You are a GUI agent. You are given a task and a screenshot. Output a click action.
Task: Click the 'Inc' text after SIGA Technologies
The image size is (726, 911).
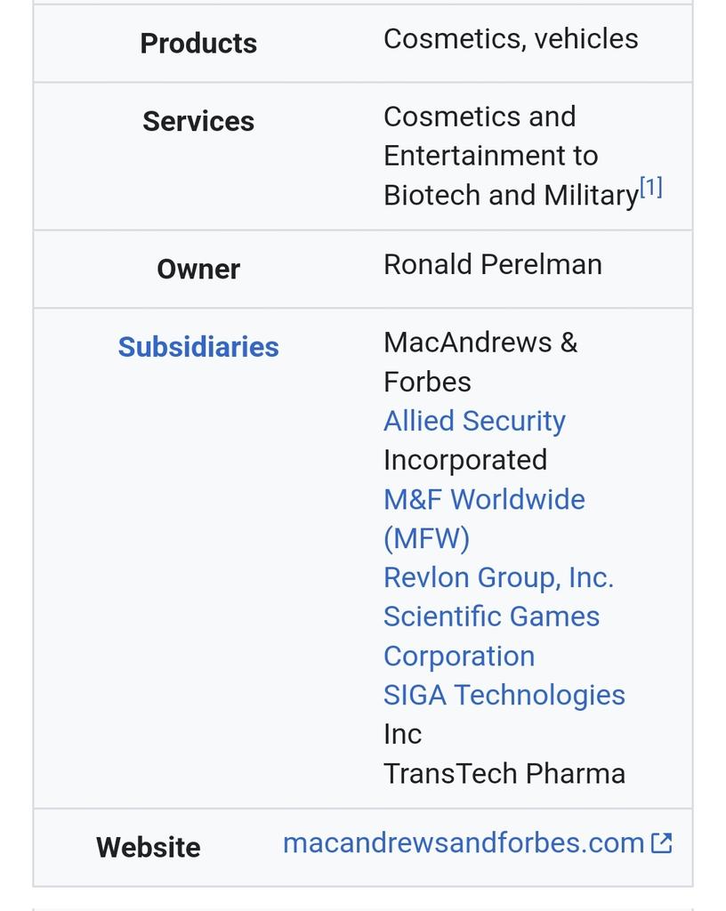[x=402, y=734]
